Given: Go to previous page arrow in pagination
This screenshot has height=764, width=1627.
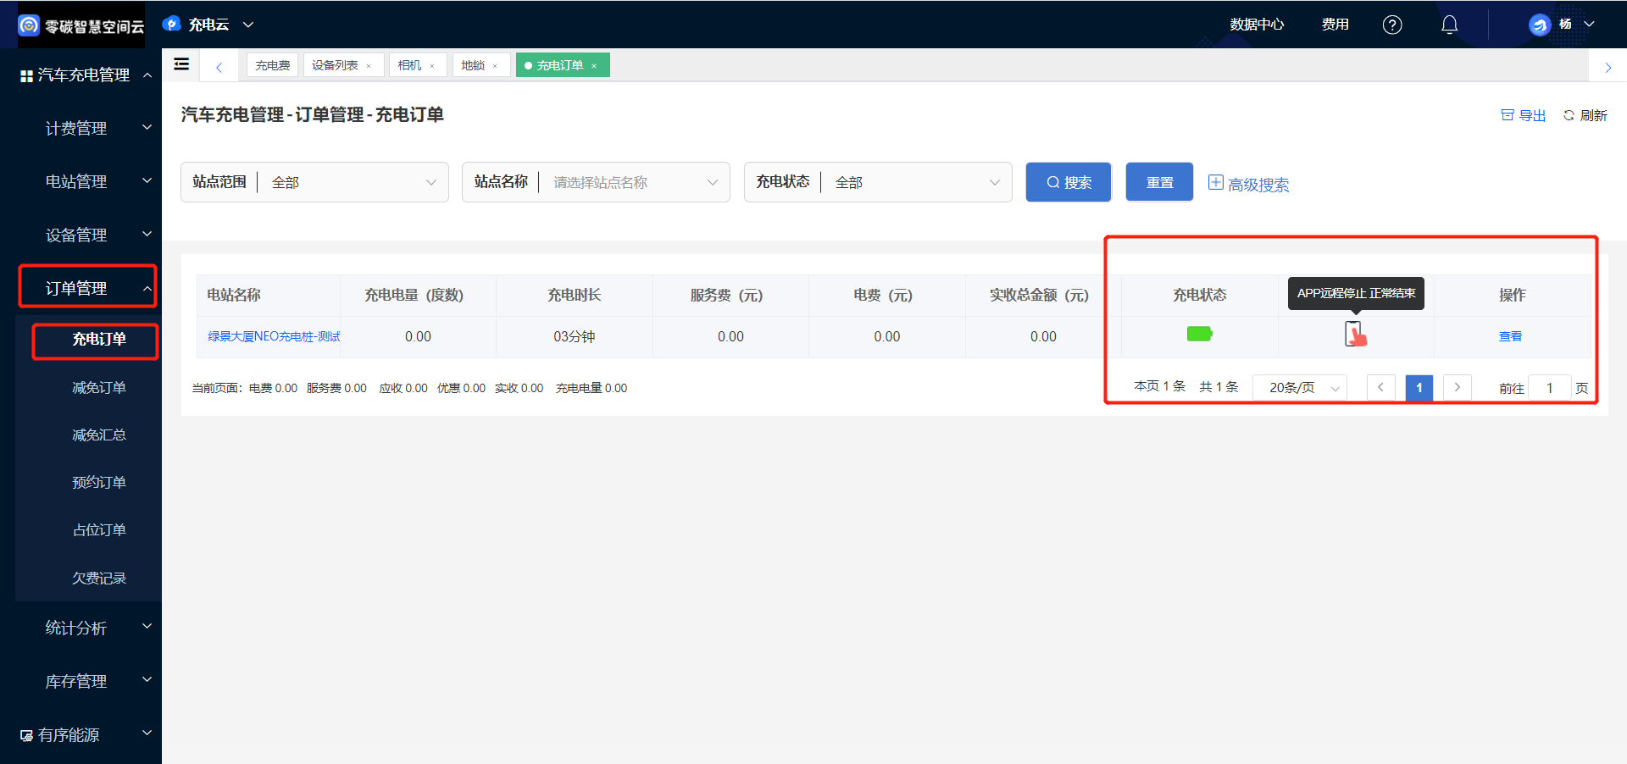Looking at the screenshot, I should pyautogui.click(x=1380, y=387).
